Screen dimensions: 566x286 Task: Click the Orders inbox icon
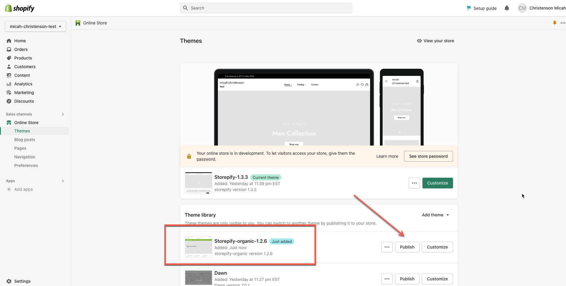pyautogui.click(x=9, y=49)
